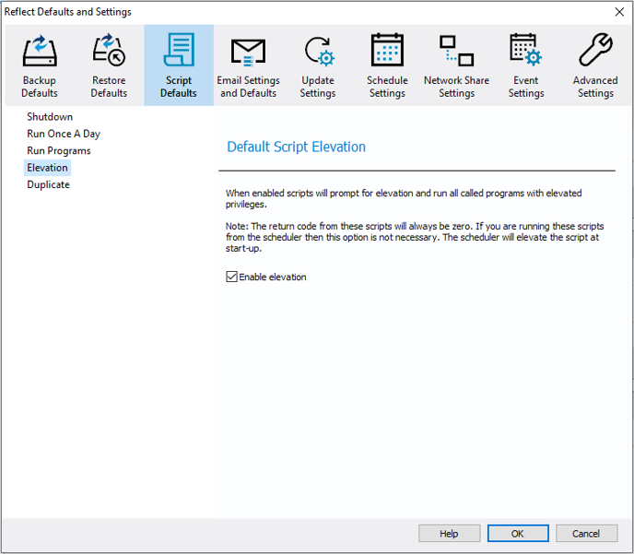634x554 pixels.
Task: Open Advanced Settings wrench icon
Action: click(x=595, y=51)
